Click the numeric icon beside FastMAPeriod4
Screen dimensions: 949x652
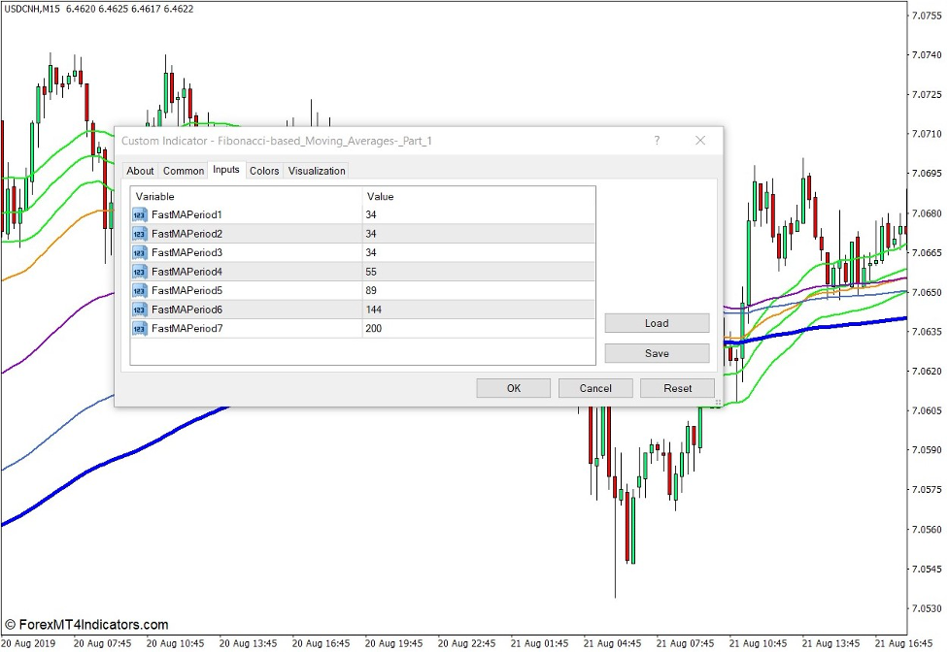click(138, 272)
